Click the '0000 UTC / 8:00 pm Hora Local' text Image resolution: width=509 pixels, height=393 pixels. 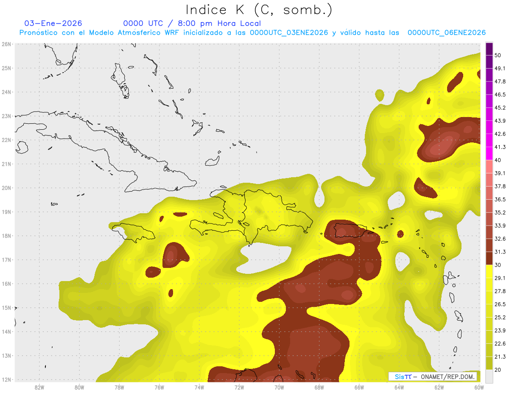click(192, 23)
